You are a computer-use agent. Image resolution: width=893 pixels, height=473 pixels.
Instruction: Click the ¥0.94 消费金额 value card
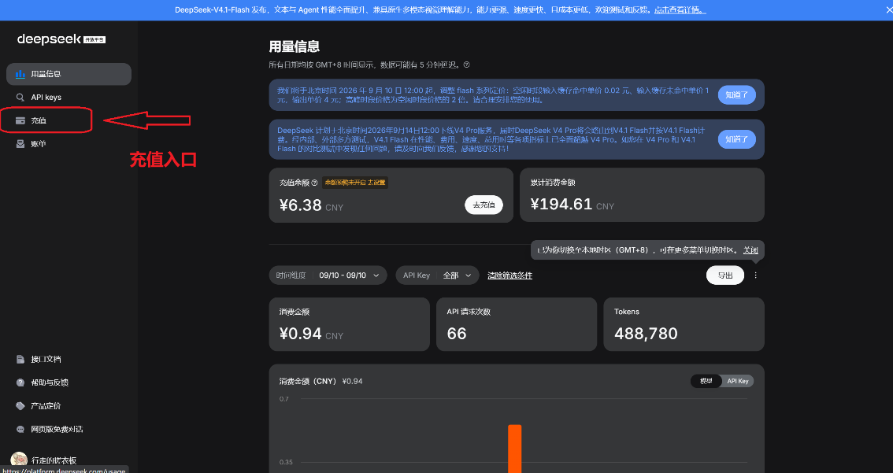click(x=349, y=324)
